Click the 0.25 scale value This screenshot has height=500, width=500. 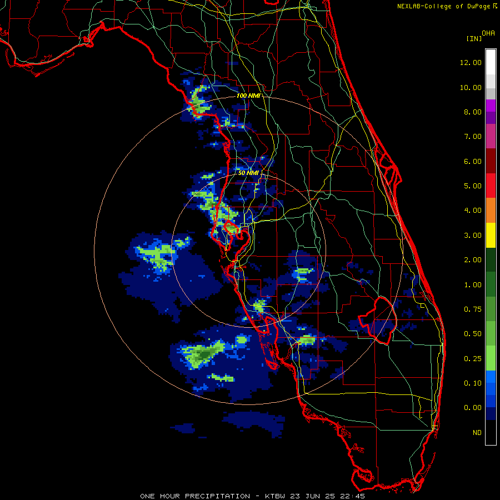tap(473, 359)
